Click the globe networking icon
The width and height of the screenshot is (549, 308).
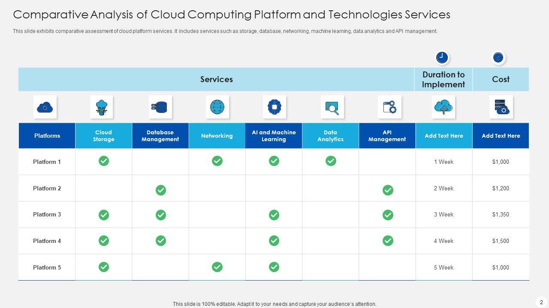point(217,107)
